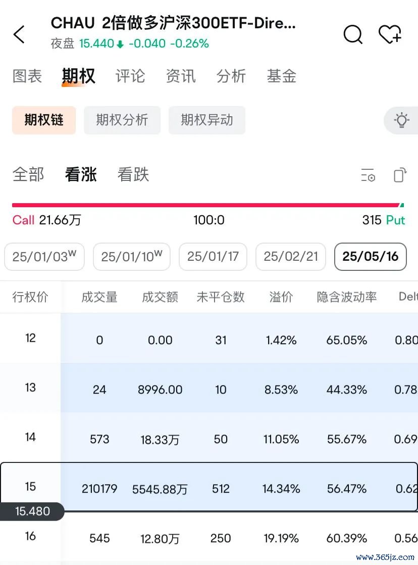Filter by 看跌 puts
The image size is (418, 565).
tap(133, 175)
